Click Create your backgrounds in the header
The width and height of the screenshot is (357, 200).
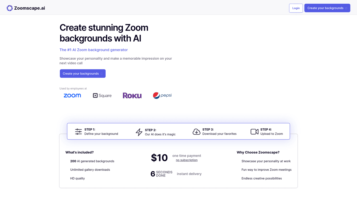[x=327, y=8]
